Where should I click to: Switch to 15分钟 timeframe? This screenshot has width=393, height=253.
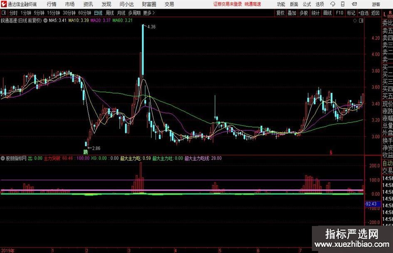(x=54, y=13)
